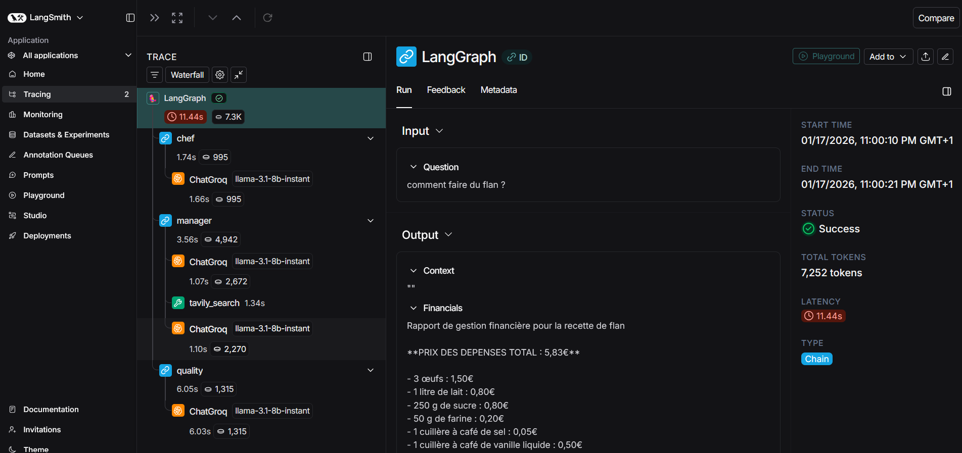Click the trace settings gear icon
This screenshot has height=453, width=962.
point(220,75)
